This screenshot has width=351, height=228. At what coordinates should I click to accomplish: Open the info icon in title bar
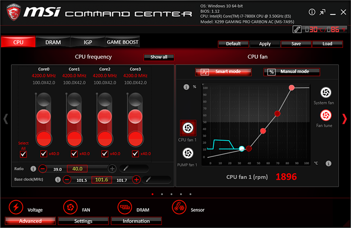(312, 12)
